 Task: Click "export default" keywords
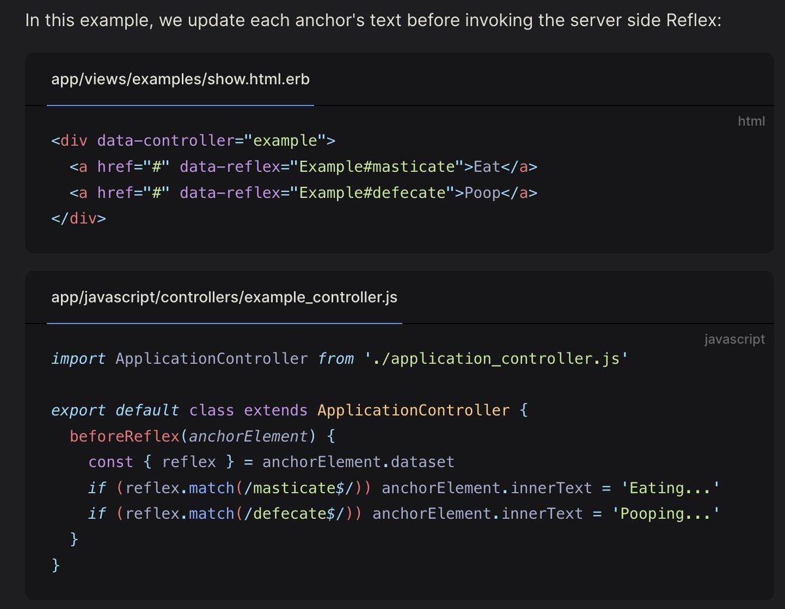coord(115,410)
